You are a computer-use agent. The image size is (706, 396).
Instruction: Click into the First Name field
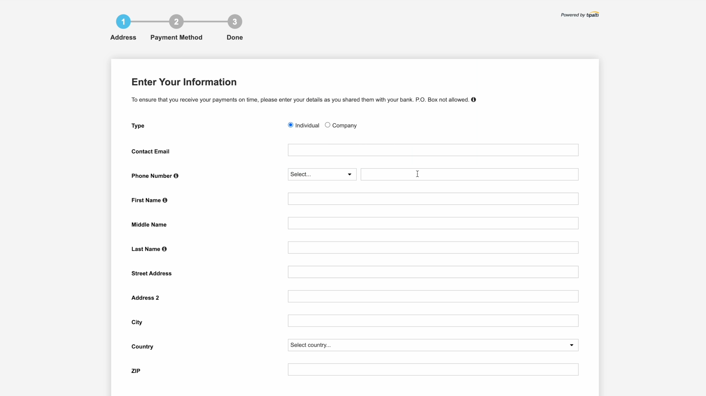[x=433, y=199]
